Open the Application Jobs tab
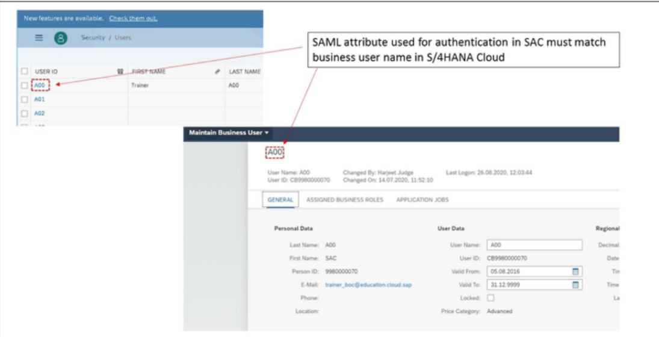Image resolution: width=659 pixels, height=337 pixels. [422, 200]
